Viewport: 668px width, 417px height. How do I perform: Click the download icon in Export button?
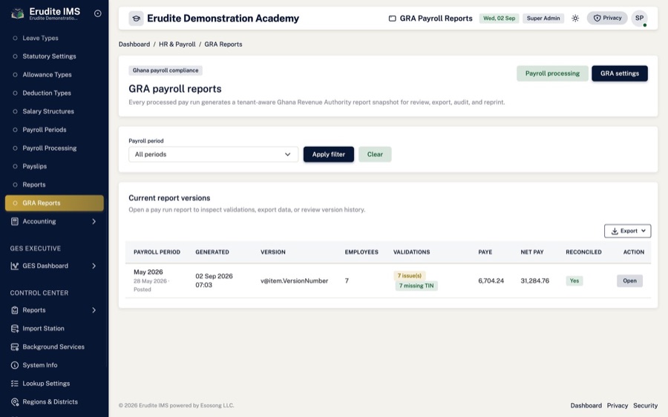pos(615,231)
